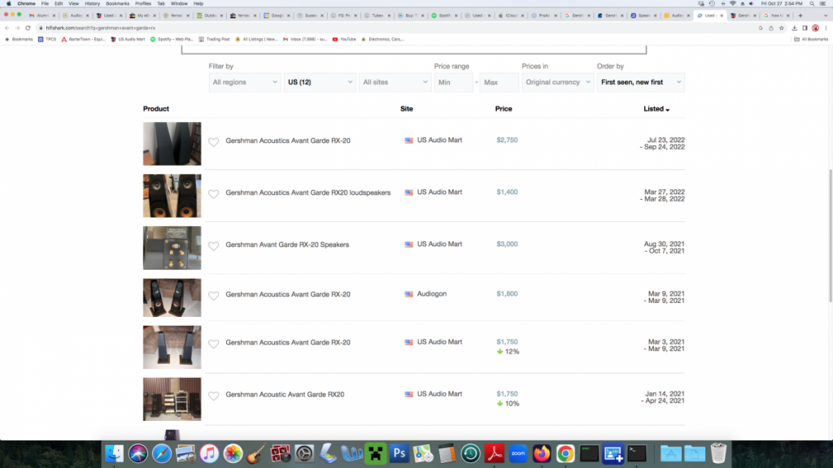
Task: Favorite the Audiogon RX-20 listing heart
Action: point(214,296)
